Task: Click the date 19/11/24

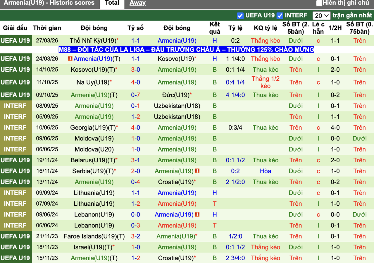Action: 47,160
